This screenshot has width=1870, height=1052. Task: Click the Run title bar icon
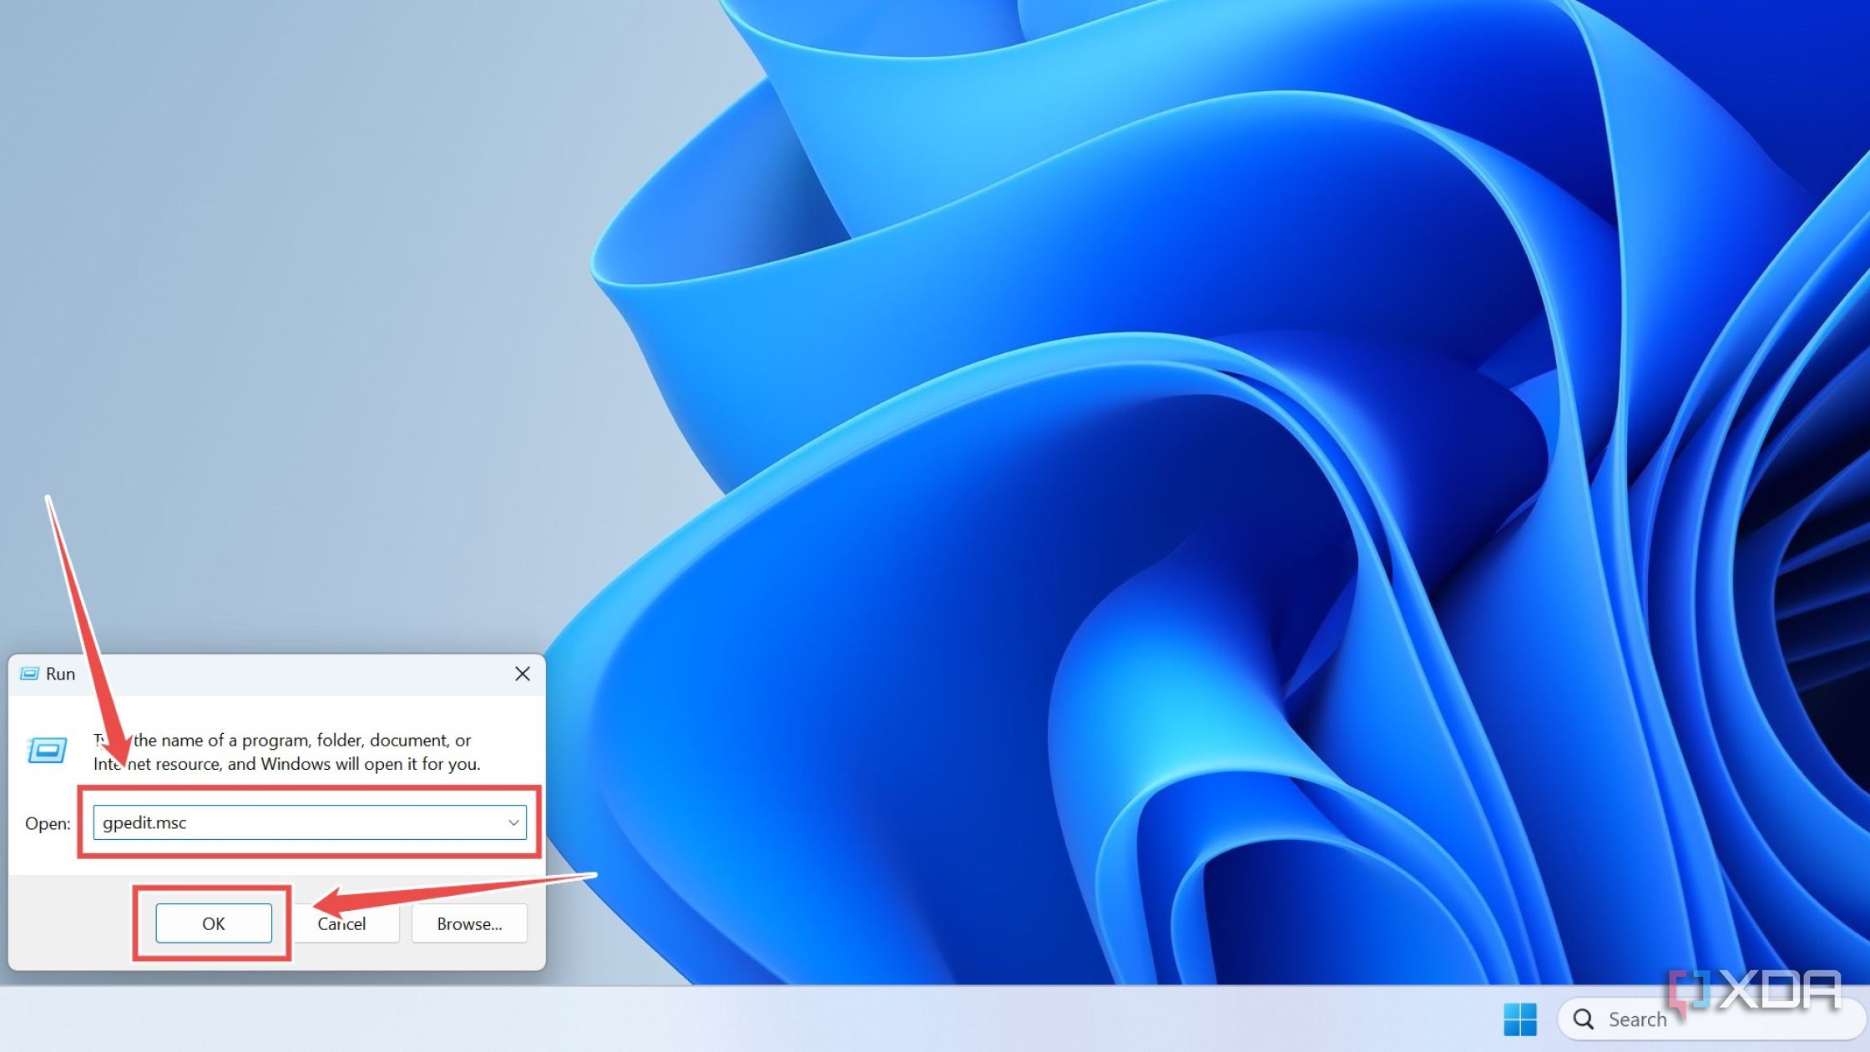(x=29, y=674)
